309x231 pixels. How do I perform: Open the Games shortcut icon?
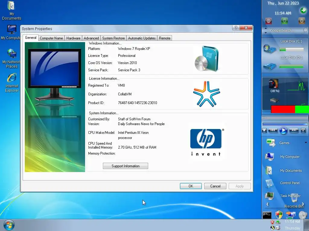point(271,143)
